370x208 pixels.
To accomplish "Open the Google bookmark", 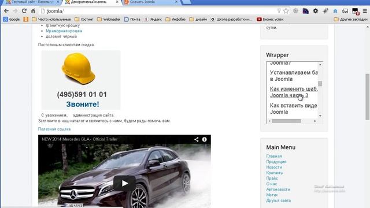I will pyautogui.click(x=12, y=19).
